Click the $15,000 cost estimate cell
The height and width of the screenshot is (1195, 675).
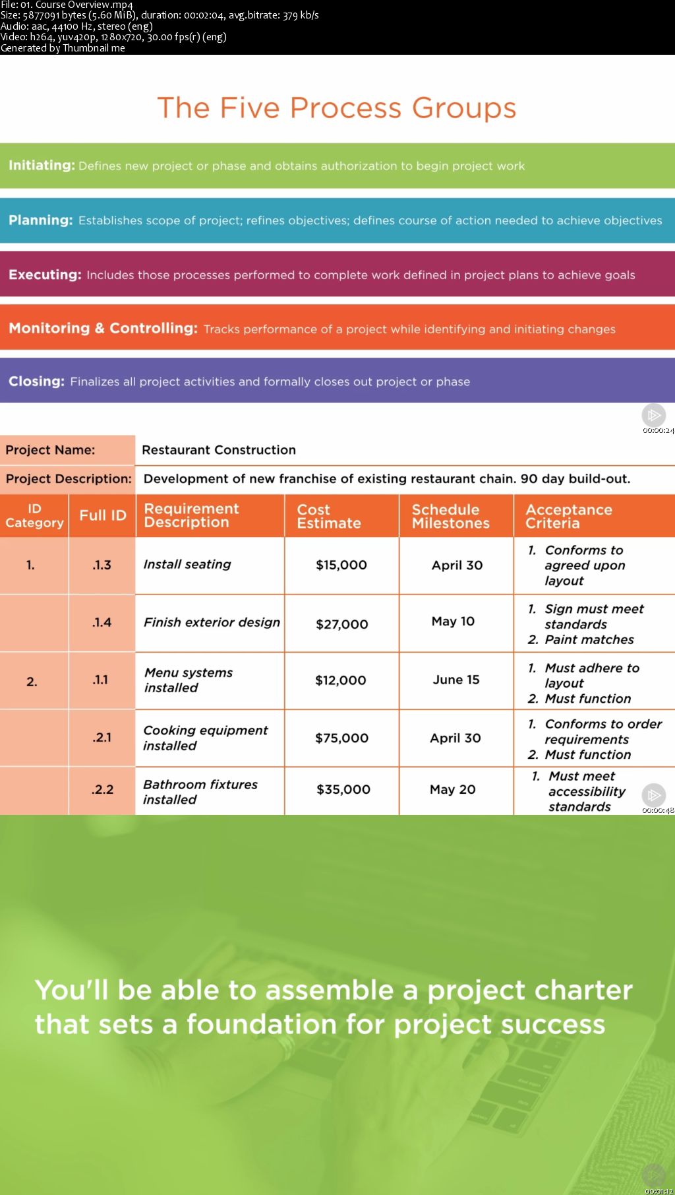pyautogui.click(x=342, y=565)
